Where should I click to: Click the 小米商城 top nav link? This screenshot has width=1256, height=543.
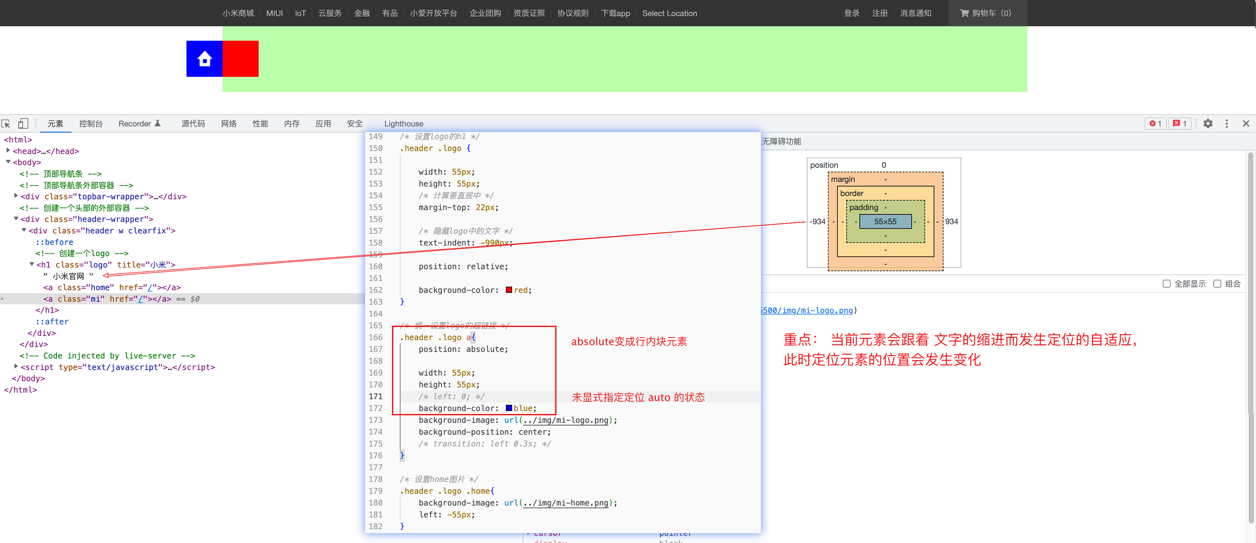(238, 13)
